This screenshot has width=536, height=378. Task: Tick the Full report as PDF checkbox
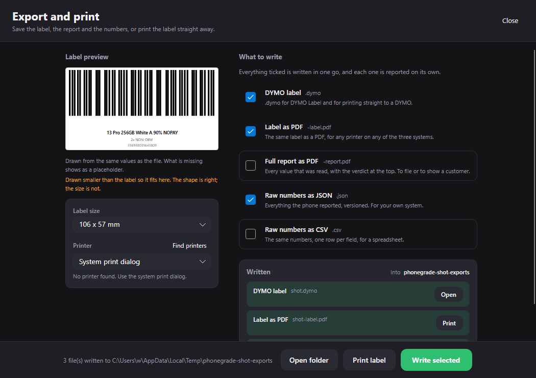pyautogui.click(x=251, y=166)
